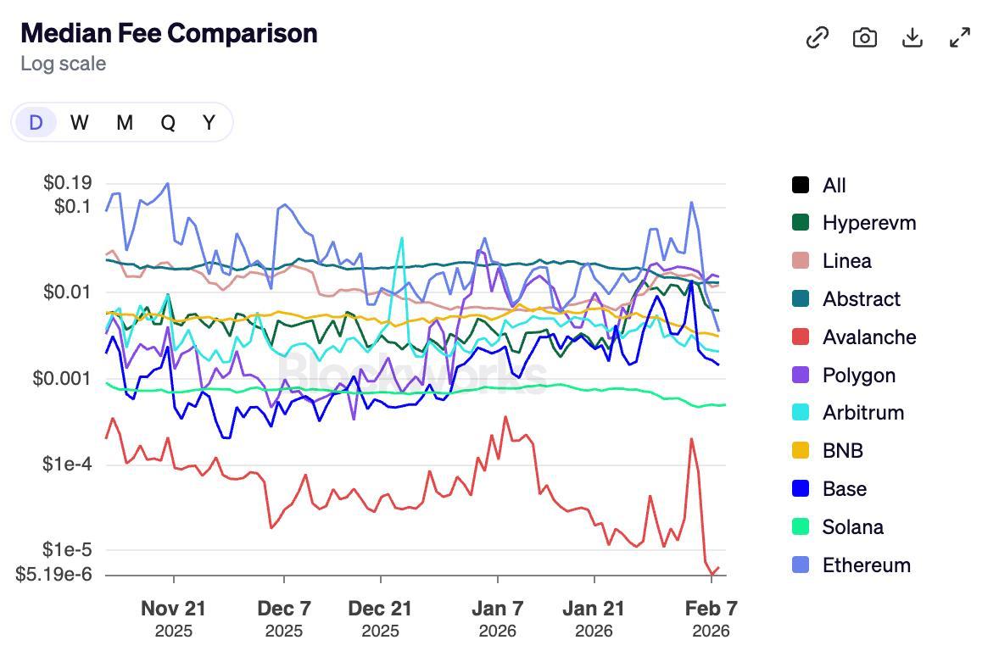This screenshot has width=999, height=651.
Task: Hide the Linea series
Action: [x=846, y=261]
